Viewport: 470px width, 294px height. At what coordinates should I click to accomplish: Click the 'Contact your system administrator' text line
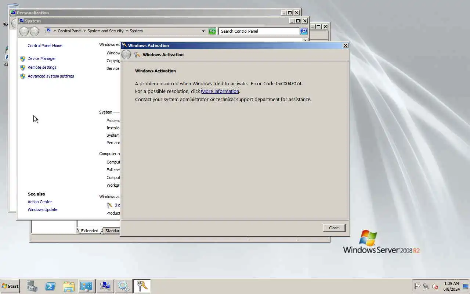223,99
